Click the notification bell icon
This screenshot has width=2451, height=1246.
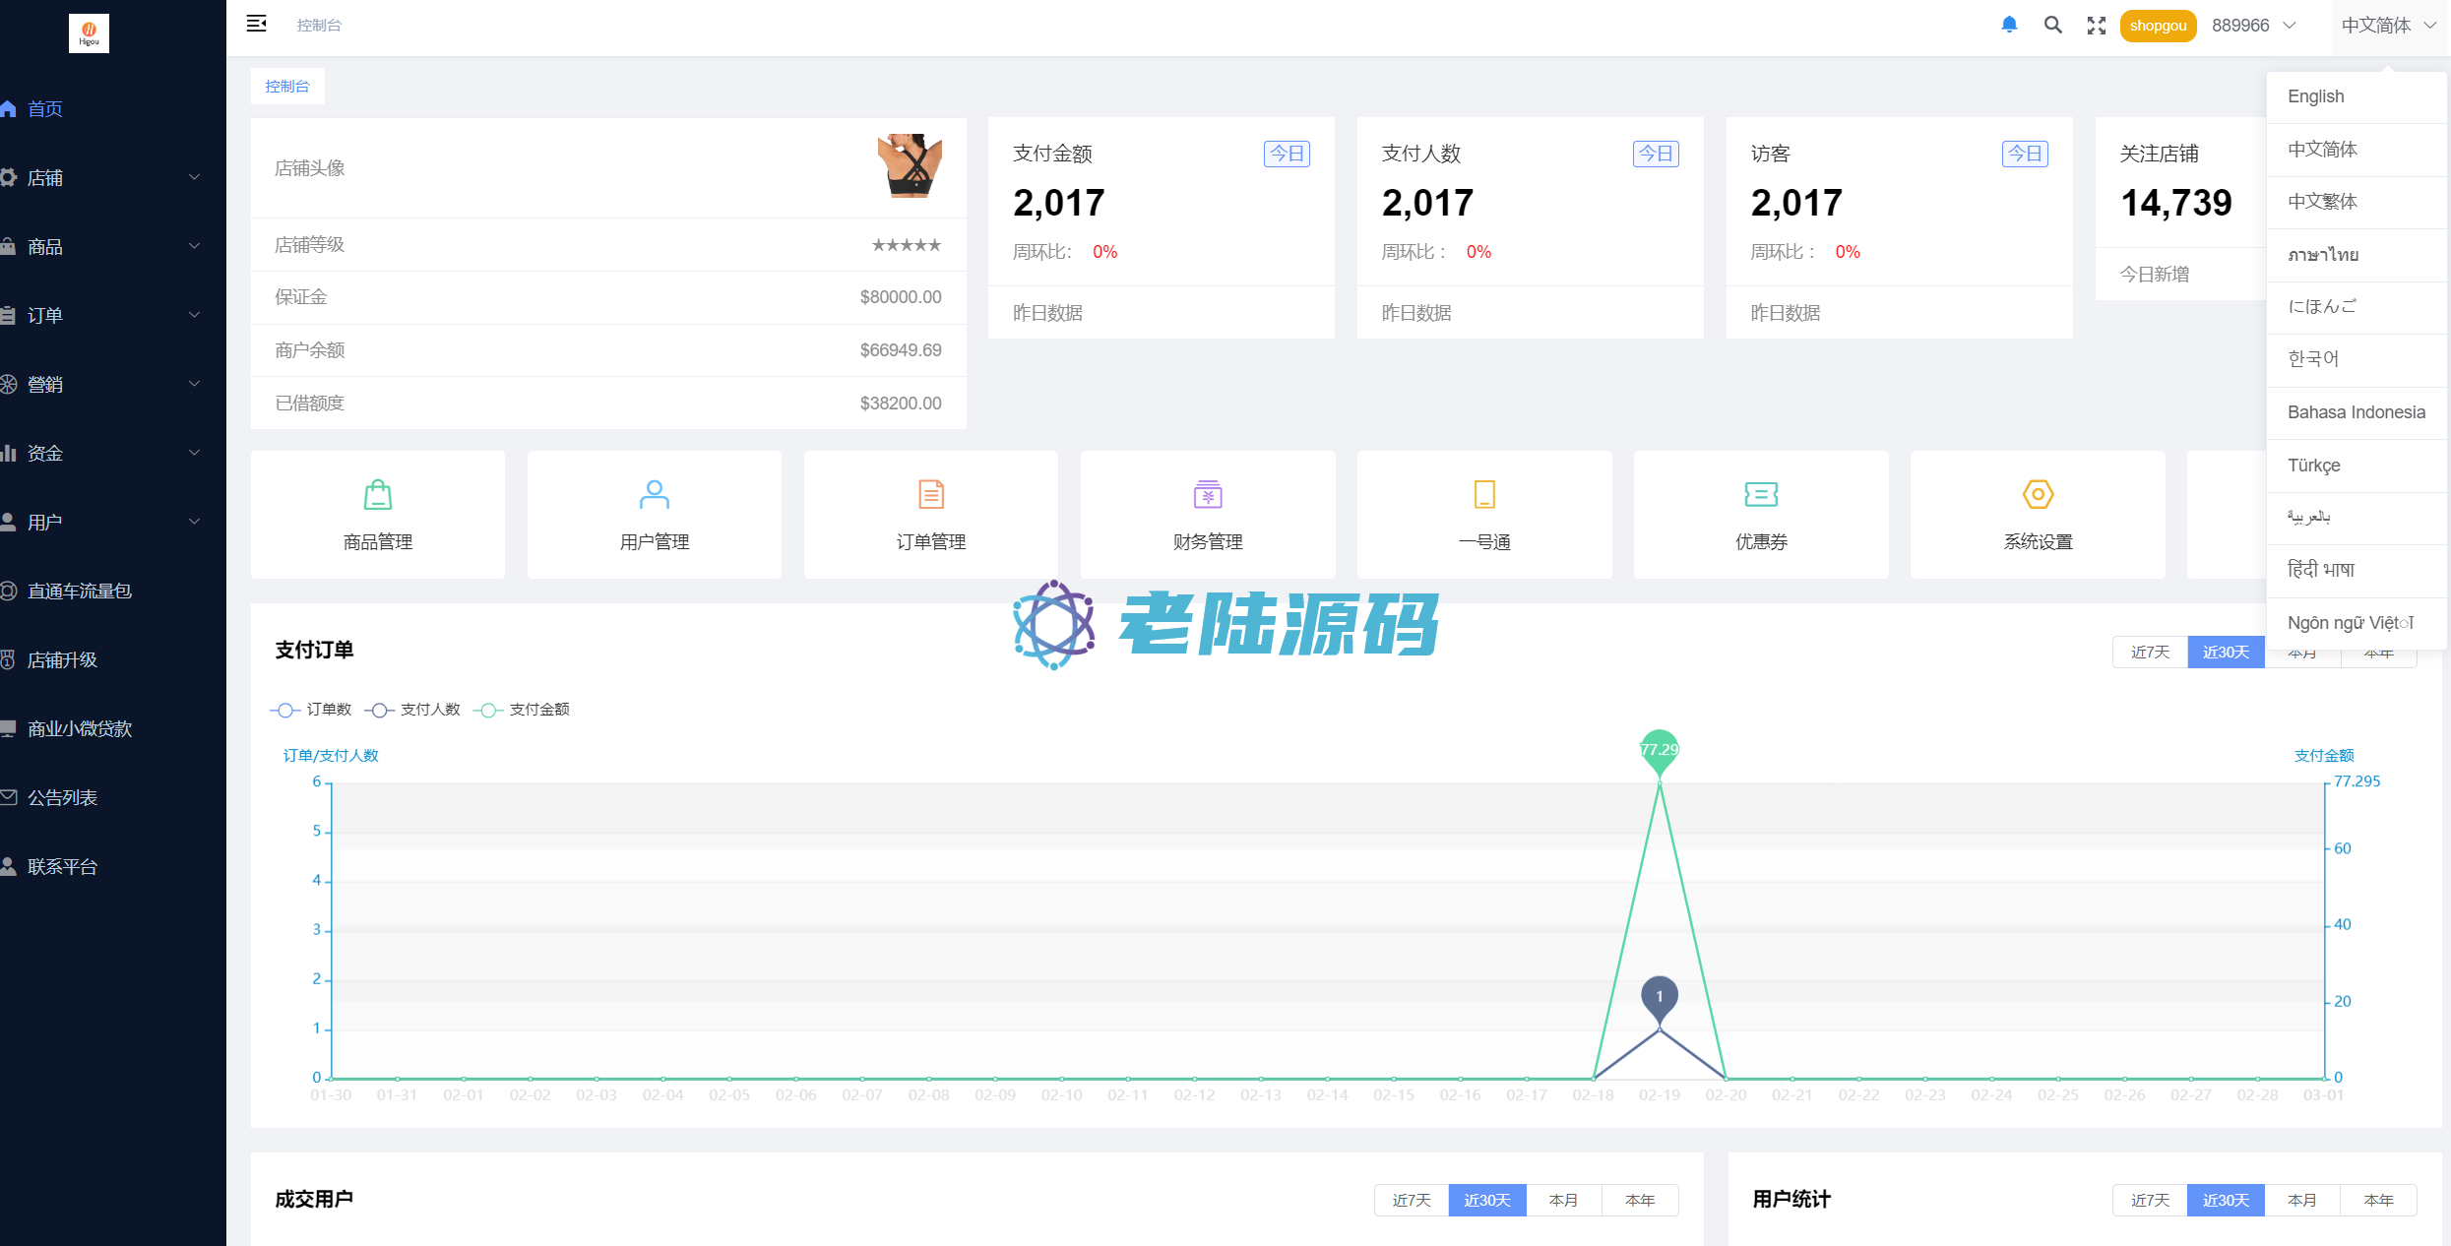2009,25
